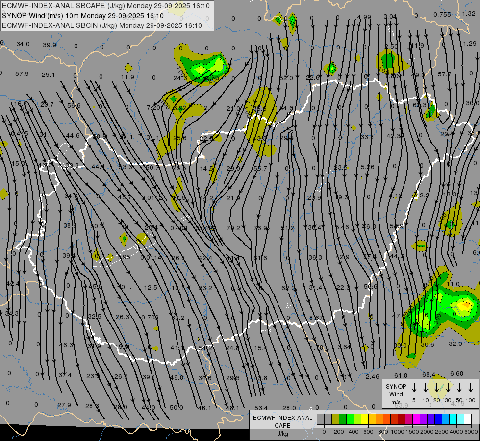Viewport: 480px width, 441px height.
Task: Pick the dark green swatch in the CAPE legend
Action: (343, 419)
